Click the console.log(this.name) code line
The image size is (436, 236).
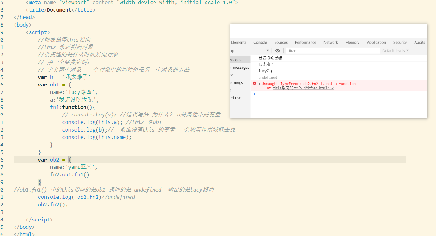97,137
